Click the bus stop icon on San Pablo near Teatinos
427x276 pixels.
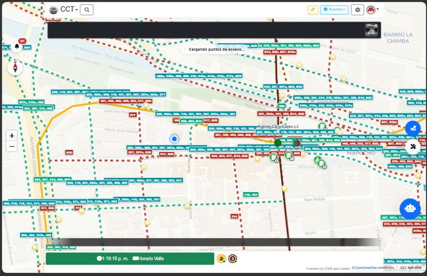click(187, 206)
